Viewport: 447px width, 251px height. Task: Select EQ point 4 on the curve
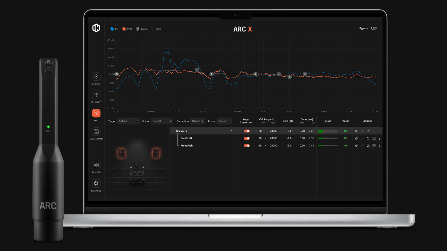coord(279,74)
